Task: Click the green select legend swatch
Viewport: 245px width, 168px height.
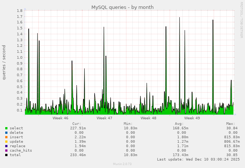Action: coord(6,128)
